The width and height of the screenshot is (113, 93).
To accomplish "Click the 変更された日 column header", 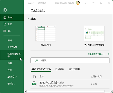I will point(96,76).
